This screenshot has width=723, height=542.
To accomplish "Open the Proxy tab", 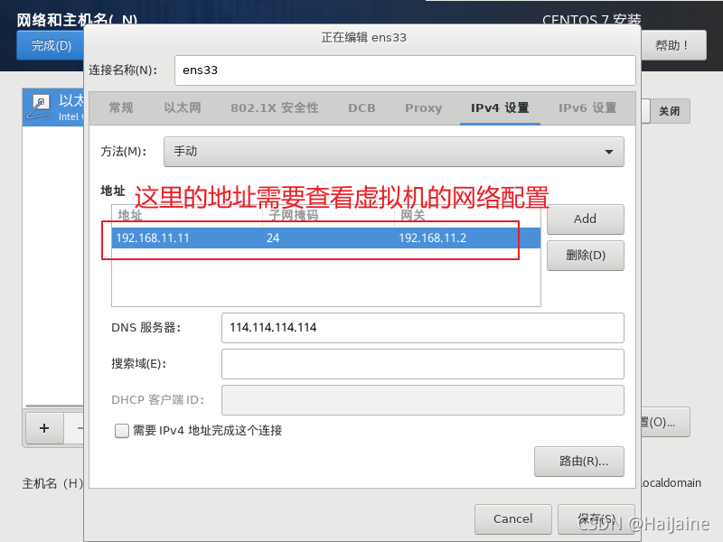I will click(x=423, y=107).
